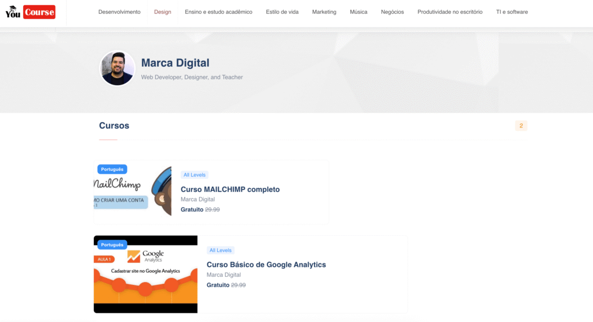Open the TI e software category
Screen dimensions: 593x322
pyautogui.click(x=512, y=12)
